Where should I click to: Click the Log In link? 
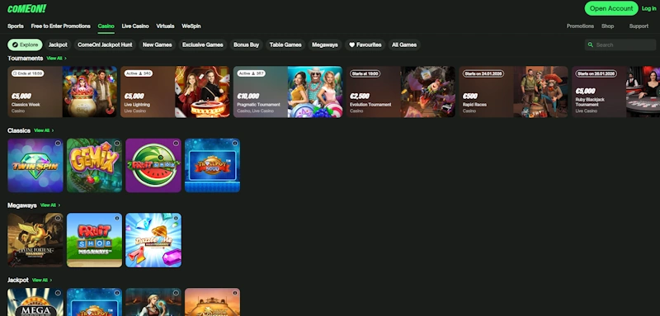coord(648,8)
